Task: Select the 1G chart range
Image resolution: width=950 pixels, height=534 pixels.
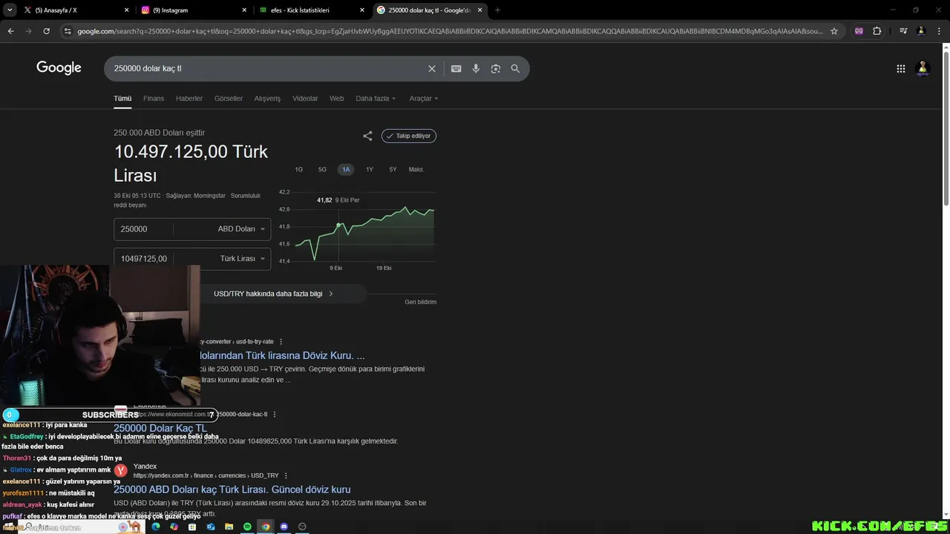Action: click(299, 169)
